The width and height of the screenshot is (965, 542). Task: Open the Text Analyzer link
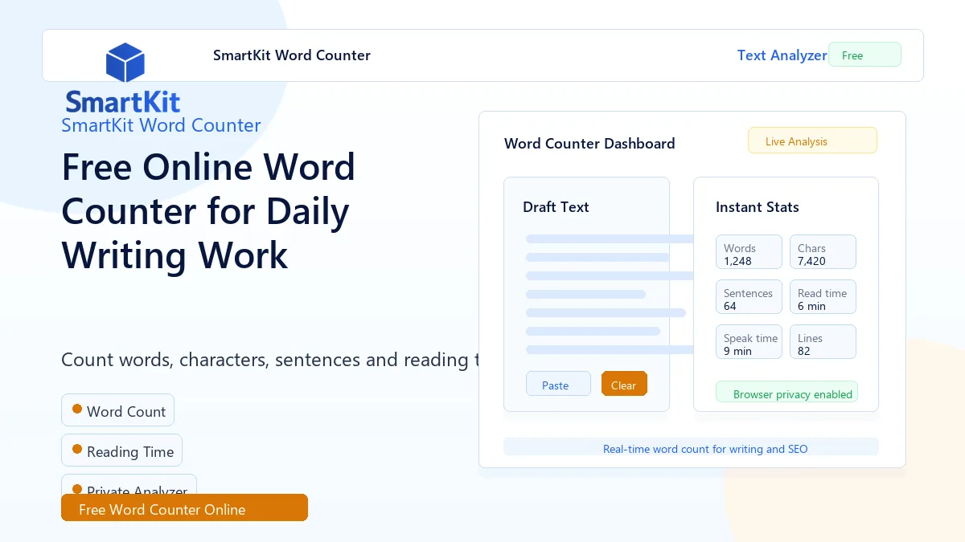click(x=782, y=55)
